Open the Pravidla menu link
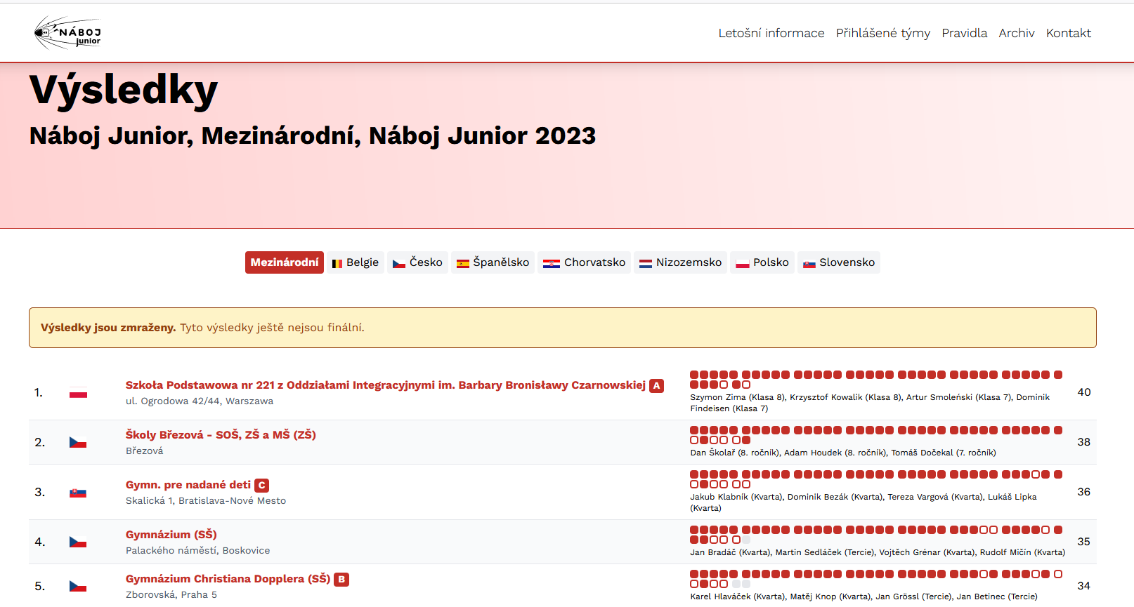The height and width of the screenshot is (607, 1134). point(964,33)
